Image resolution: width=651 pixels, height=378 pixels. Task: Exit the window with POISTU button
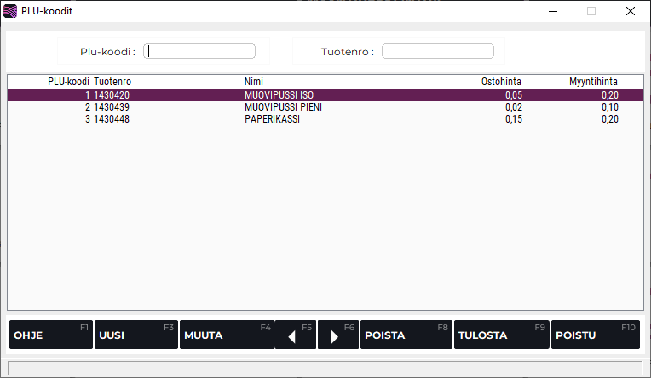click(x=595, y=335)
